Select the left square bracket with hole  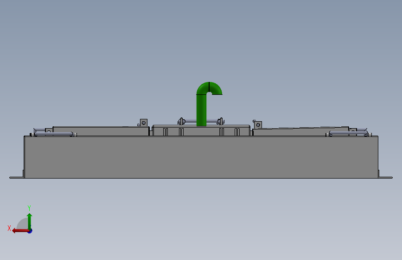point(144,123)
